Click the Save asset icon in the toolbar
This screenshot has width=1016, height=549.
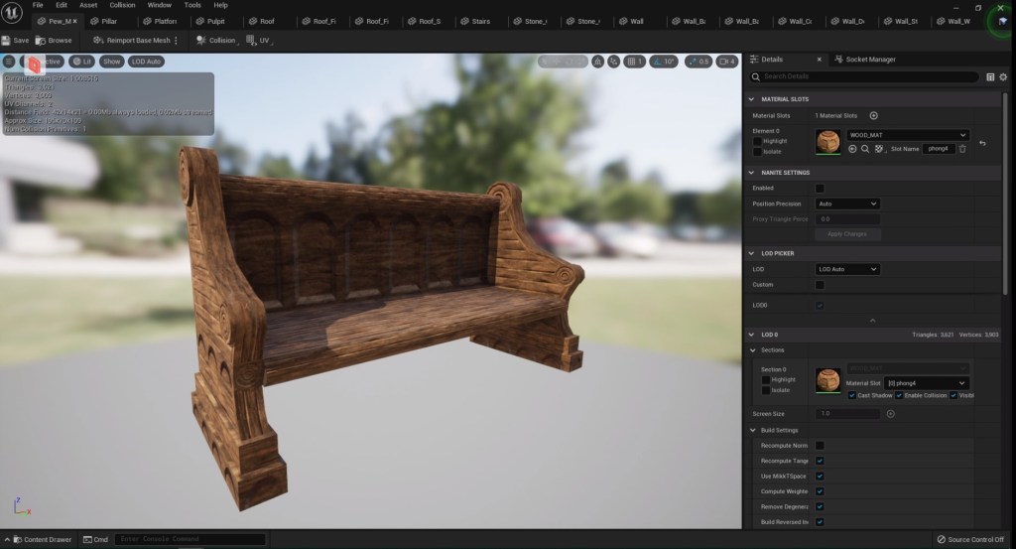[x=7, y=41]
